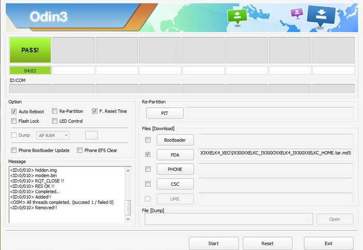Select the 'All threads completed' log line

pos(62,202)
